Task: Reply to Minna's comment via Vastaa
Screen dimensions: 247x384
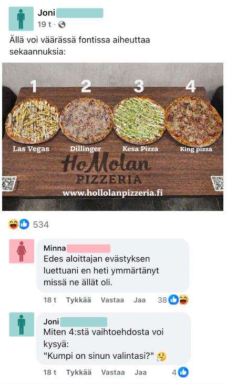Action: click(112, 300)
